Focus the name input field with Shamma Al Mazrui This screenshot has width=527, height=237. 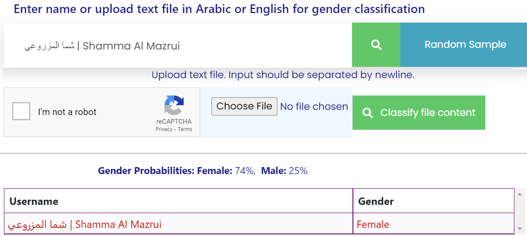(x=178, y=46)
